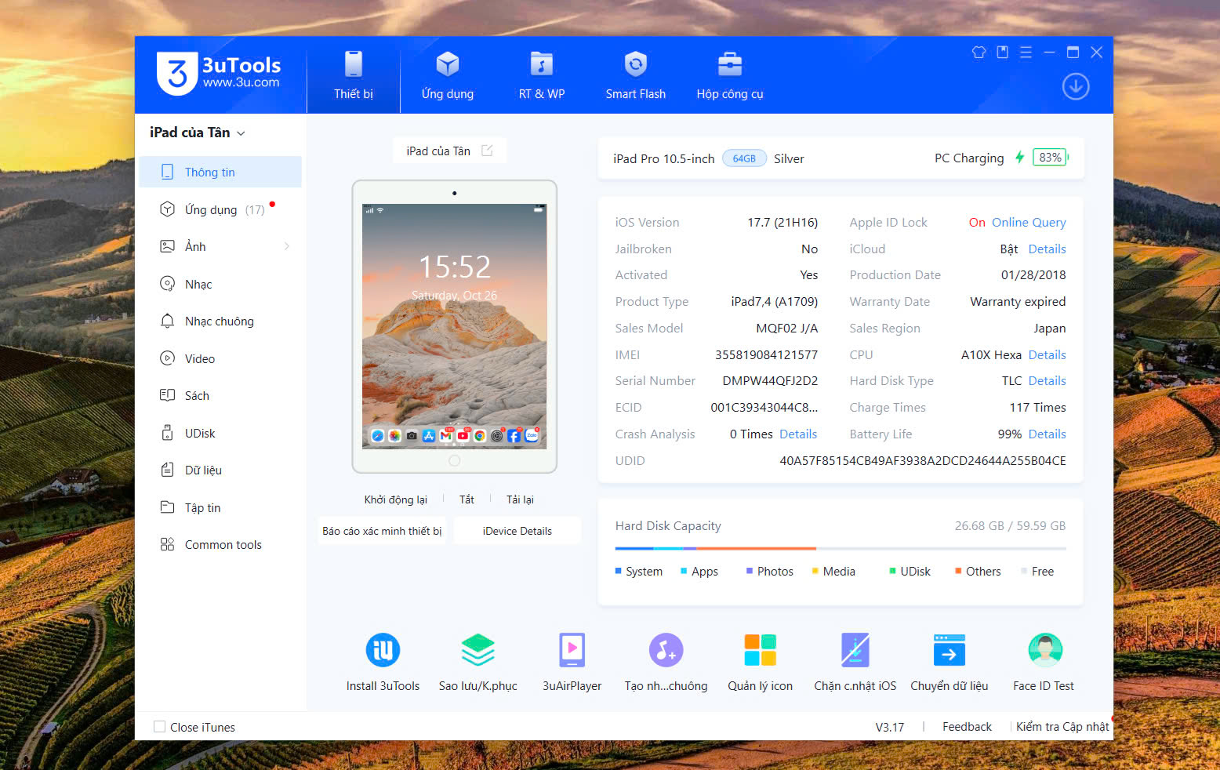Open Dữ liệu data in the sidebar

(220, 470)
